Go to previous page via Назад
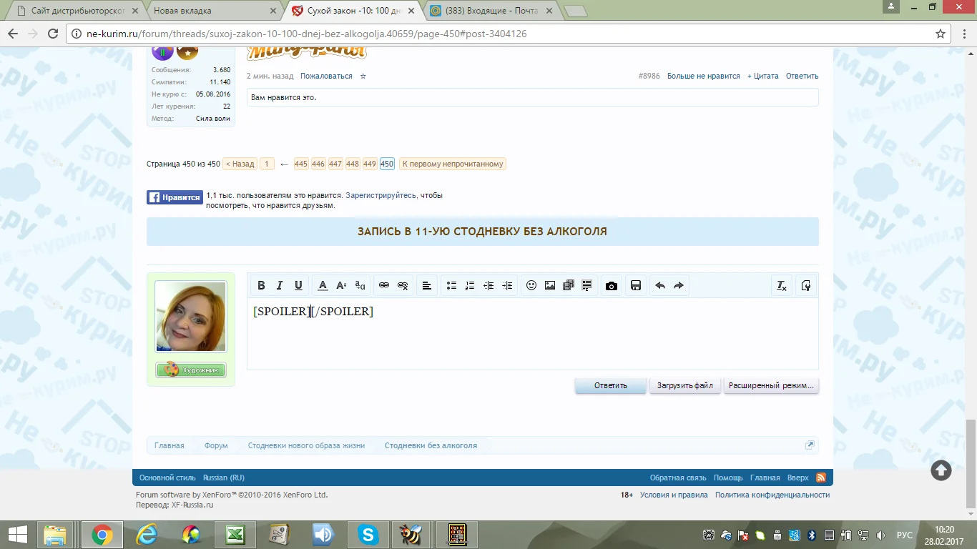Screen dimensions: 977x549 240,164
